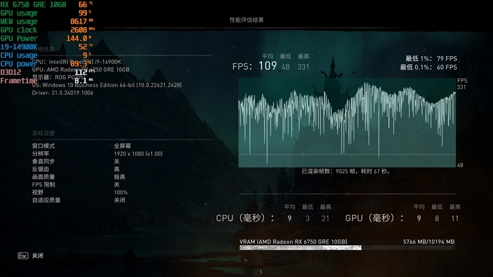The image size is (493, 277).
Task: Click the 关闭 adaptive quality value
Action: 120,201
